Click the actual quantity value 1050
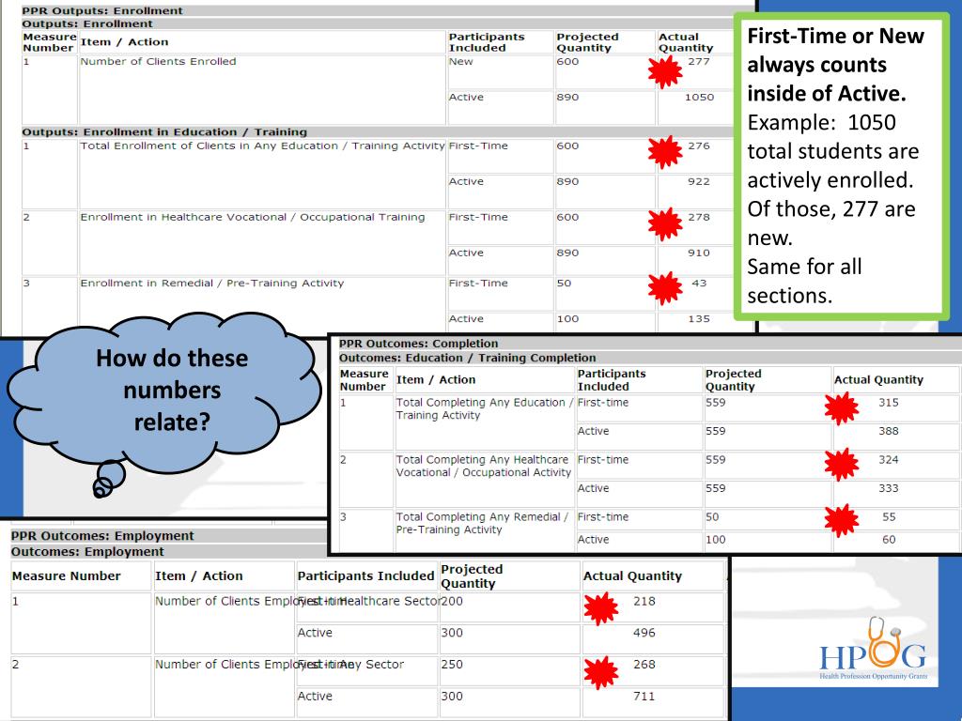The image size is (962, 721). tap(699, 97)
